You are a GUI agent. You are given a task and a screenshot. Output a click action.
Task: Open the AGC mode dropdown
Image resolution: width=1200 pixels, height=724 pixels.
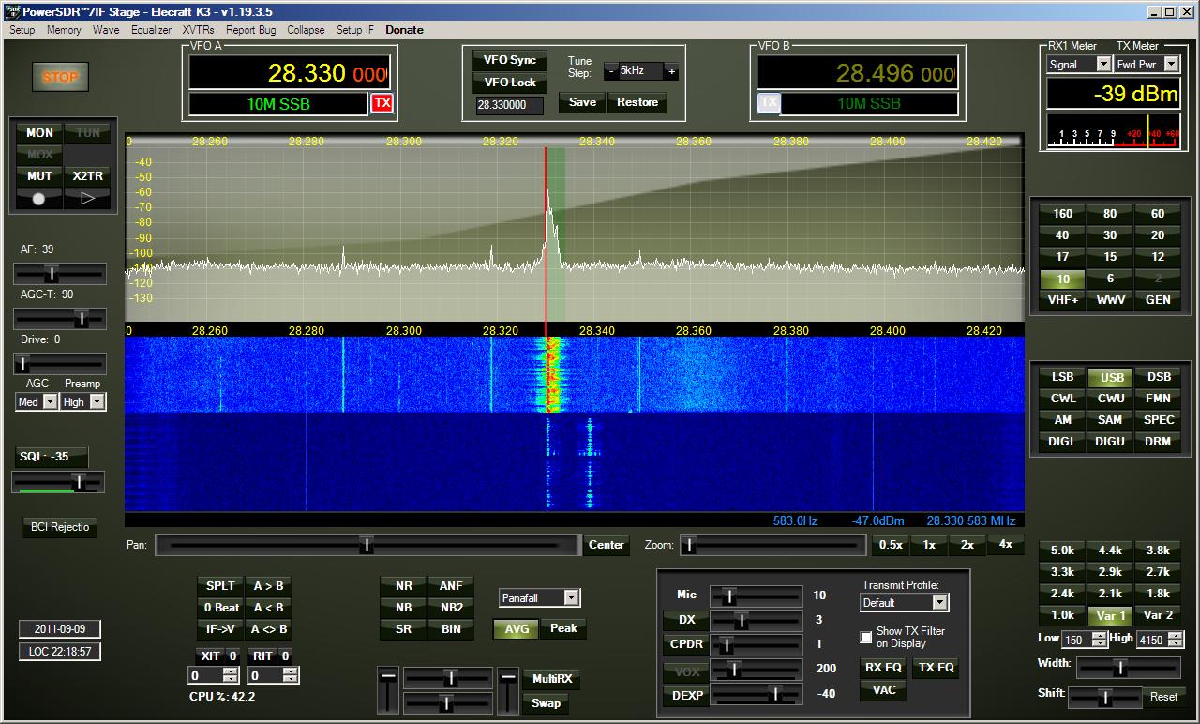[50, 402]
